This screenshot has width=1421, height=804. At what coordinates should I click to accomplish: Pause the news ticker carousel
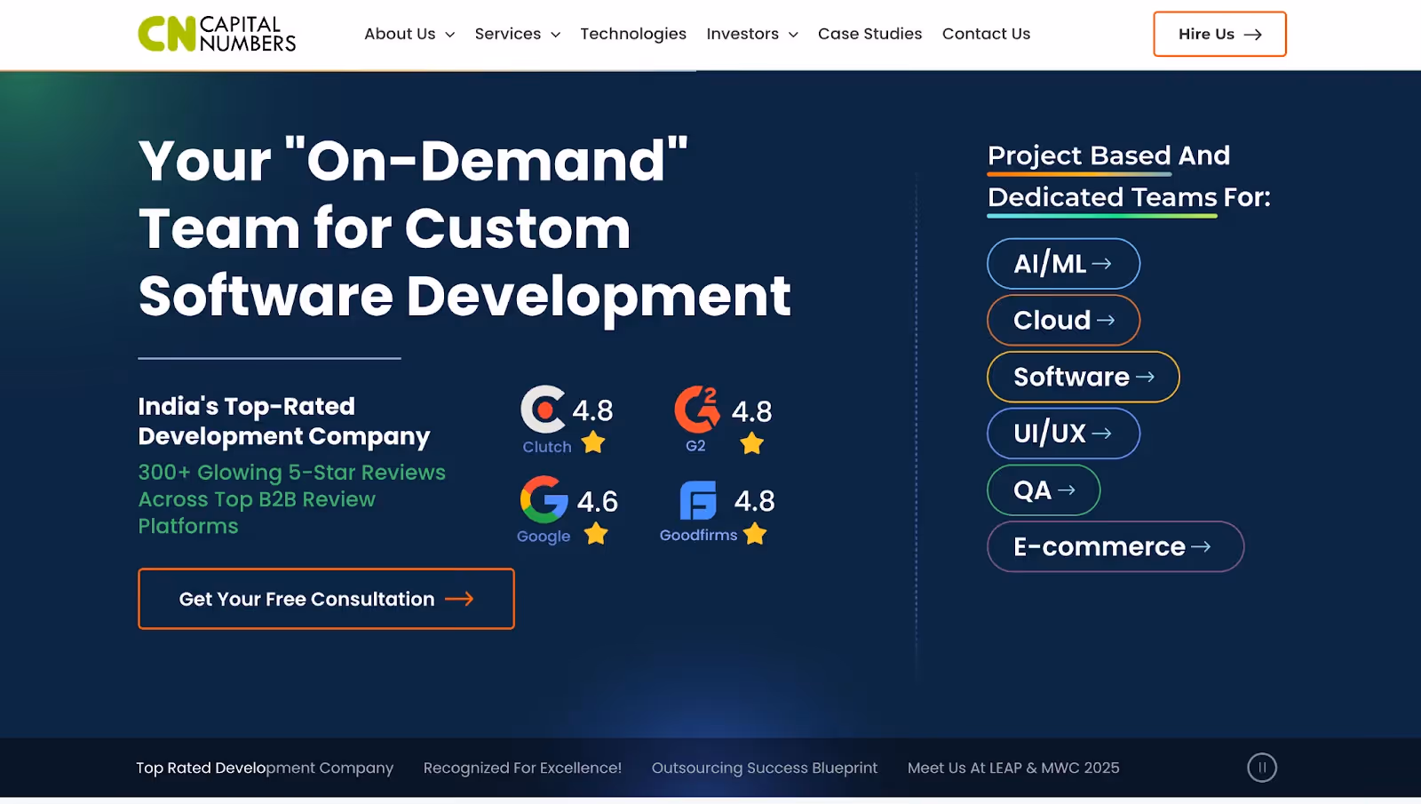(x=1262, y=768)
